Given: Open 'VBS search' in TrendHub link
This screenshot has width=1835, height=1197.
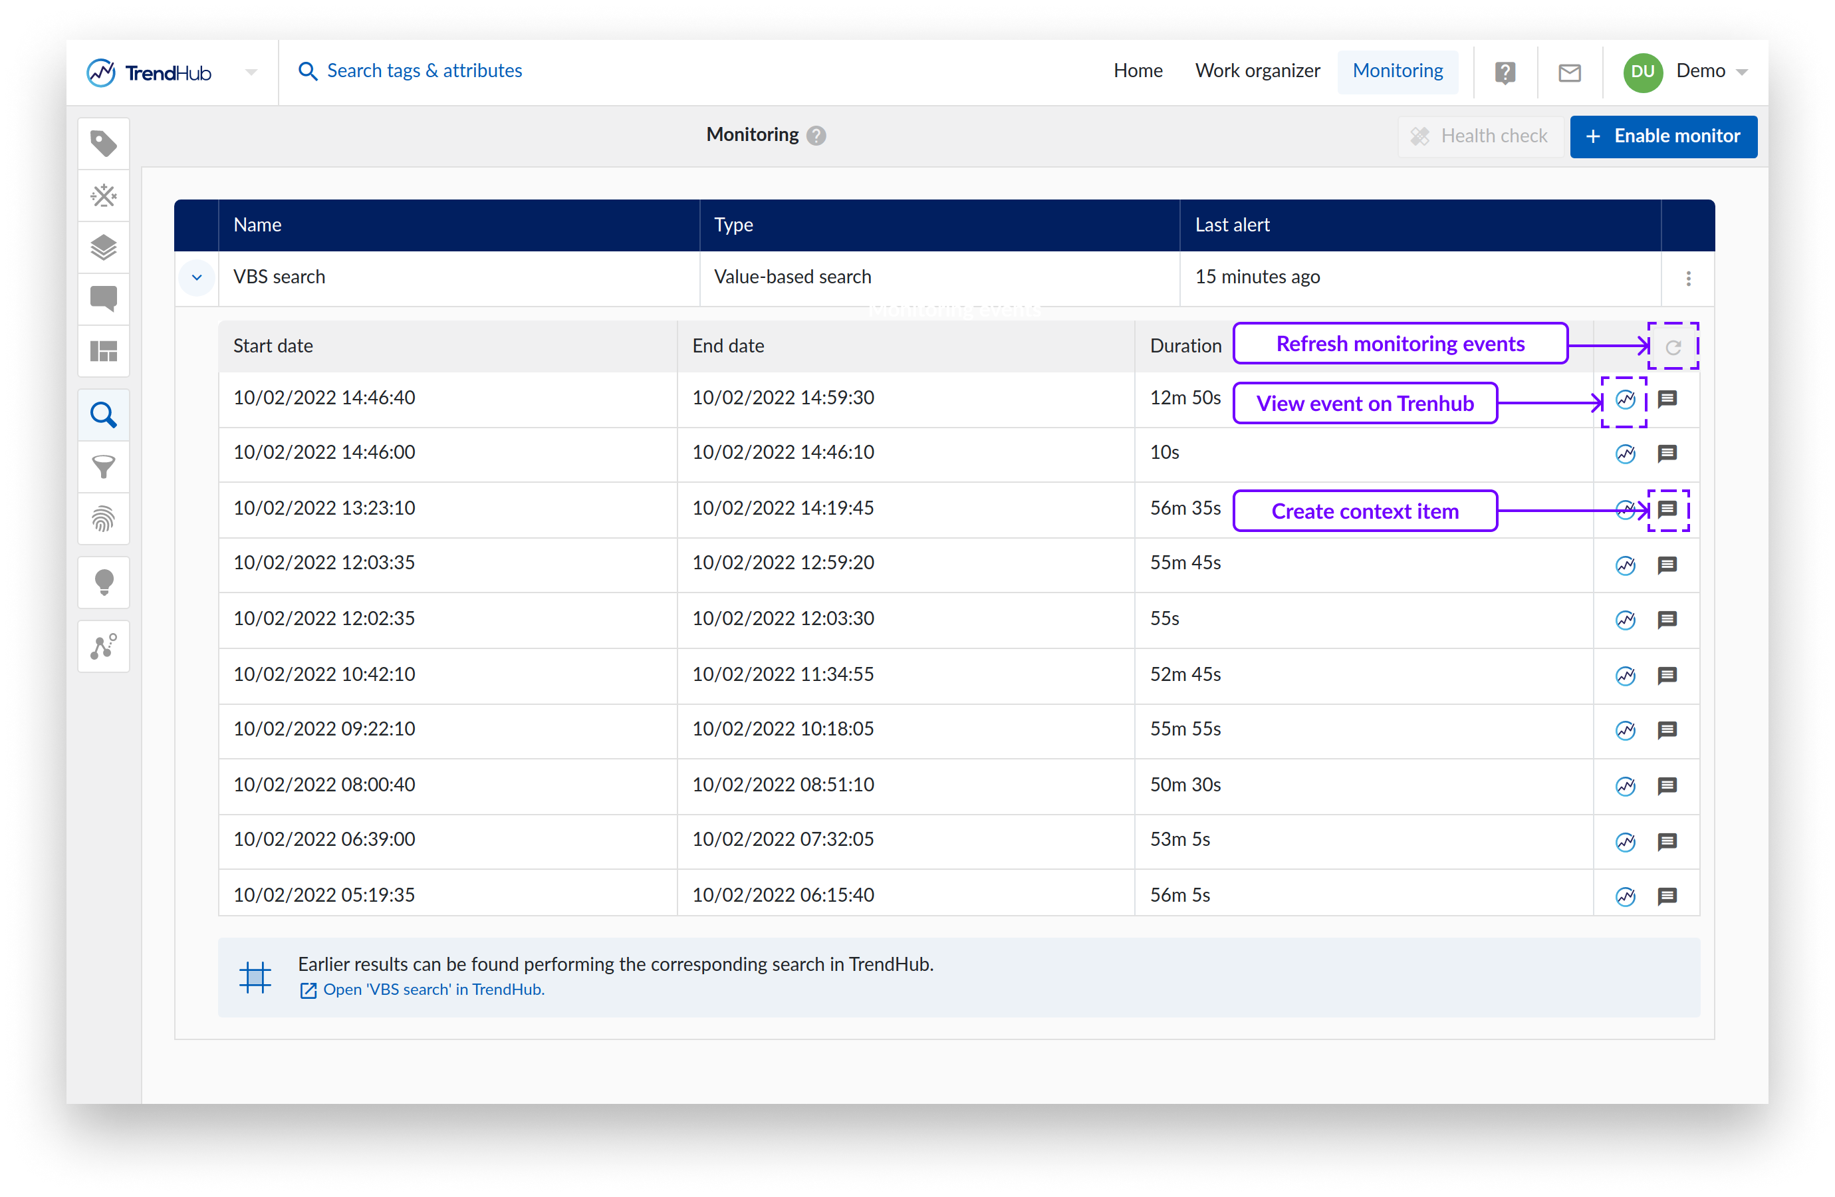Looking at the screenshot, I should (x=433, y=990).
